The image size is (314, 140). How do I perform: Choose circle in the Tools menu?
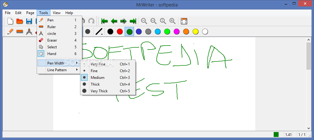tap(60, 33)
